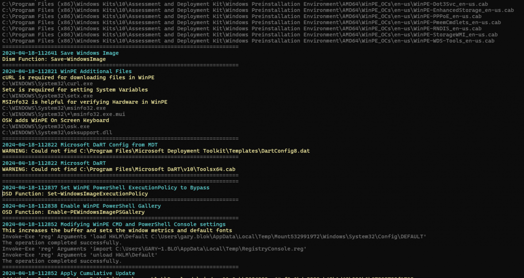This screenshot has height=278, width=524.
Task: Click the RegistryConsole.reg import command line
Action: click(154, 249)
